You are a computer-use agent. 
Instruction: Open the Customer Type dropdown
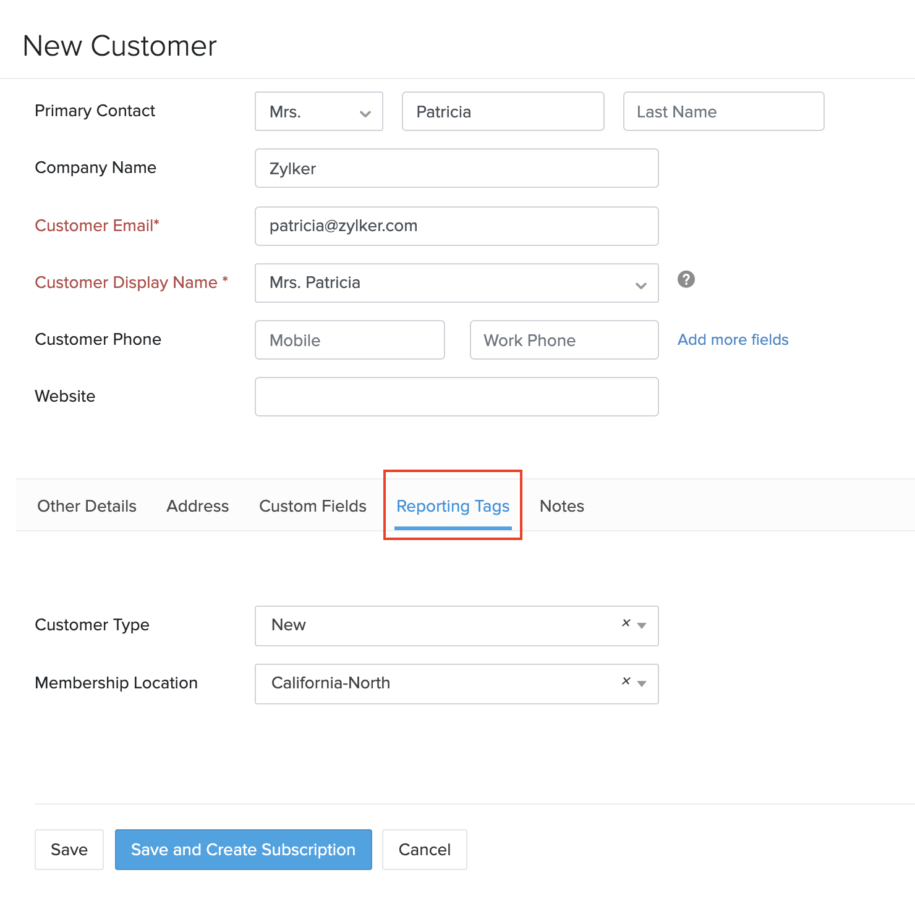pyautogui.click(x=642, y=627)
